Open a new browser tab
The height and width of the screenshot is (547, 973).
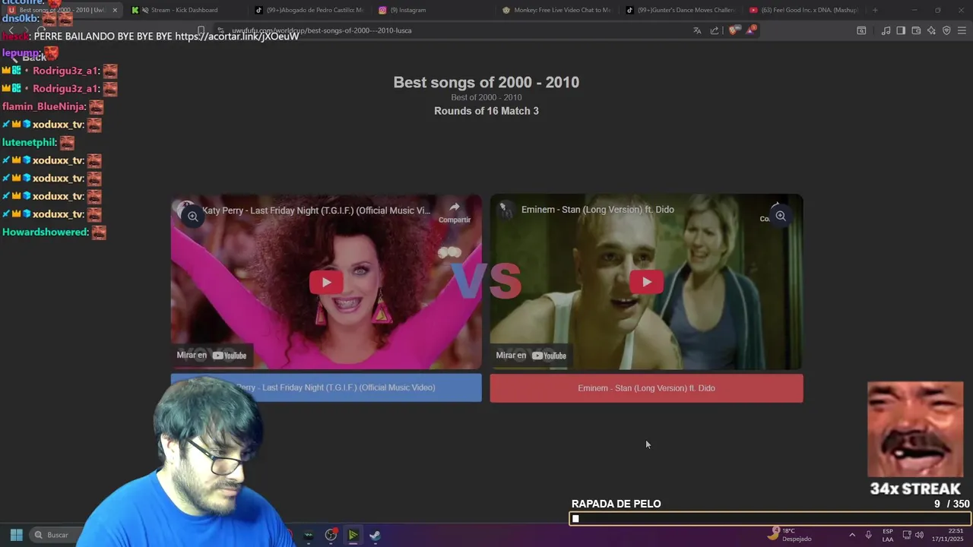[875, 10]
